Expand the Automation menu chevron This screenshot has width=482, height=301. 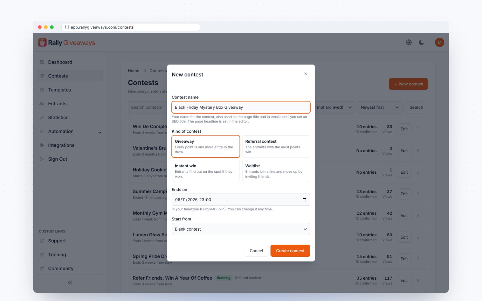[100, 132]
